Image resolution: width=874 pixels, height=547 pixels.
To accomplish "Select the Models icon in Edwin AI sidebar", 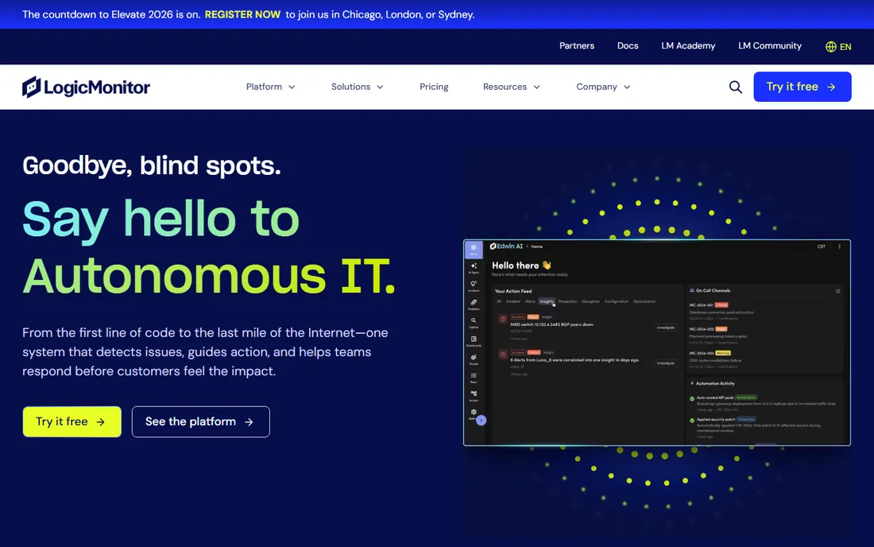I will pos(474,359).
